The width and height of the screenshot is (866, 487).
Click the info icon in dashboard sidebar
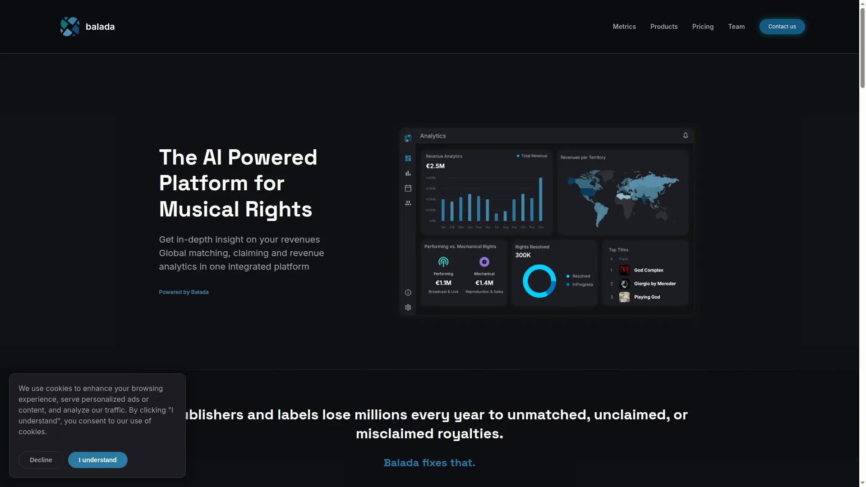pos(408,293)
